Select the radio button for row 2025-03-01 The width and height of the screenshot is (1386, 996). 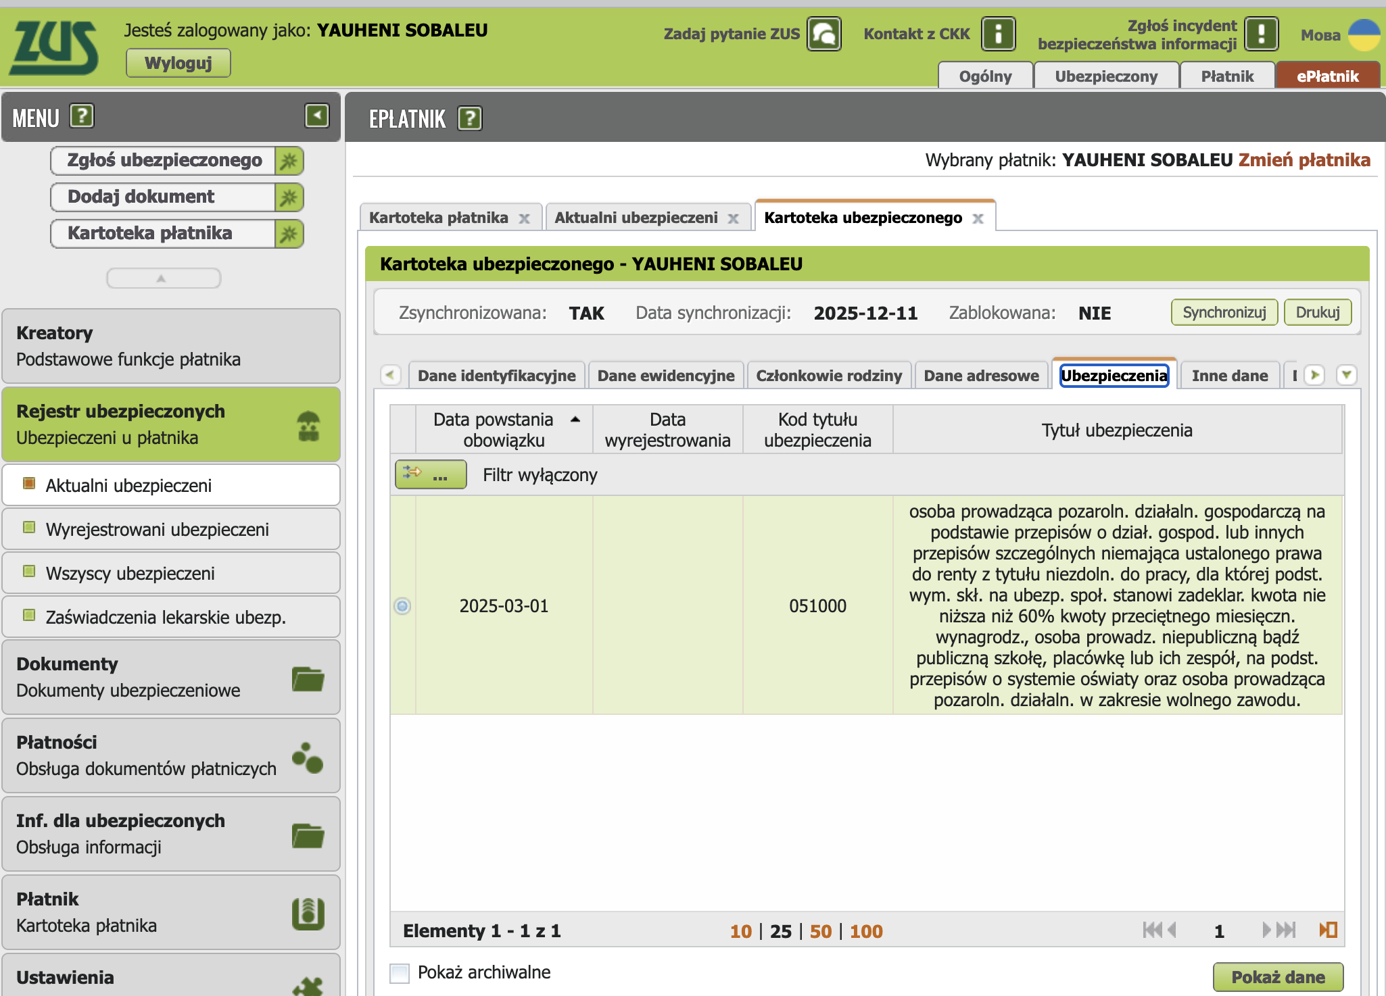pyautogui.click(x=402, y=605)
